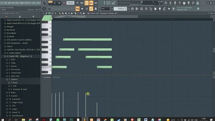
Task: Open the Channel rack view icon
Action: point(141,9)
